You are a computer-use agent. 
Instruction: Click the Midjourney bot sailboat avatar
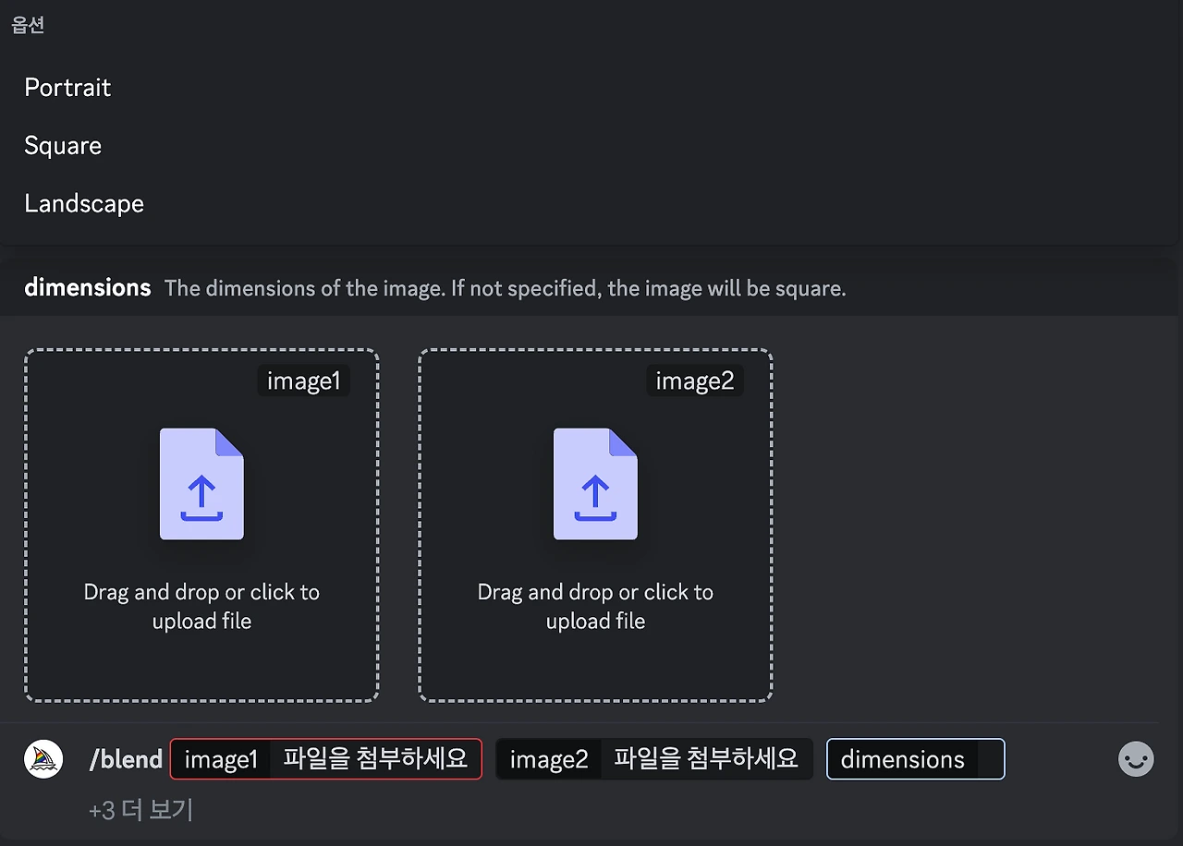(x=43, y=759)
